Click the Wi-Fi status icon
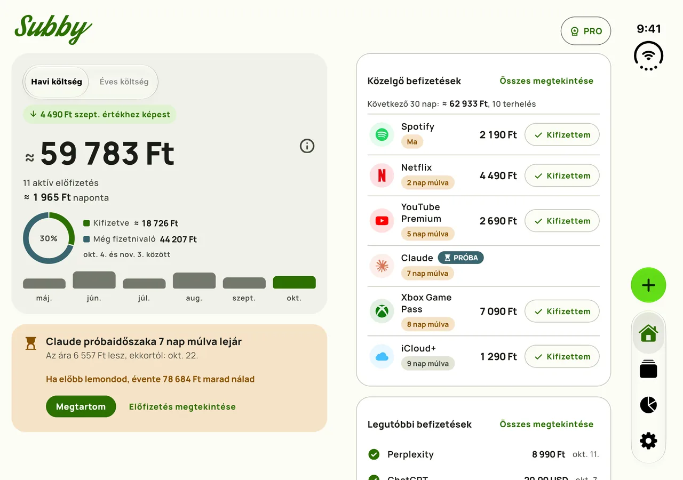The image size is (683, 480). (648, 56)
